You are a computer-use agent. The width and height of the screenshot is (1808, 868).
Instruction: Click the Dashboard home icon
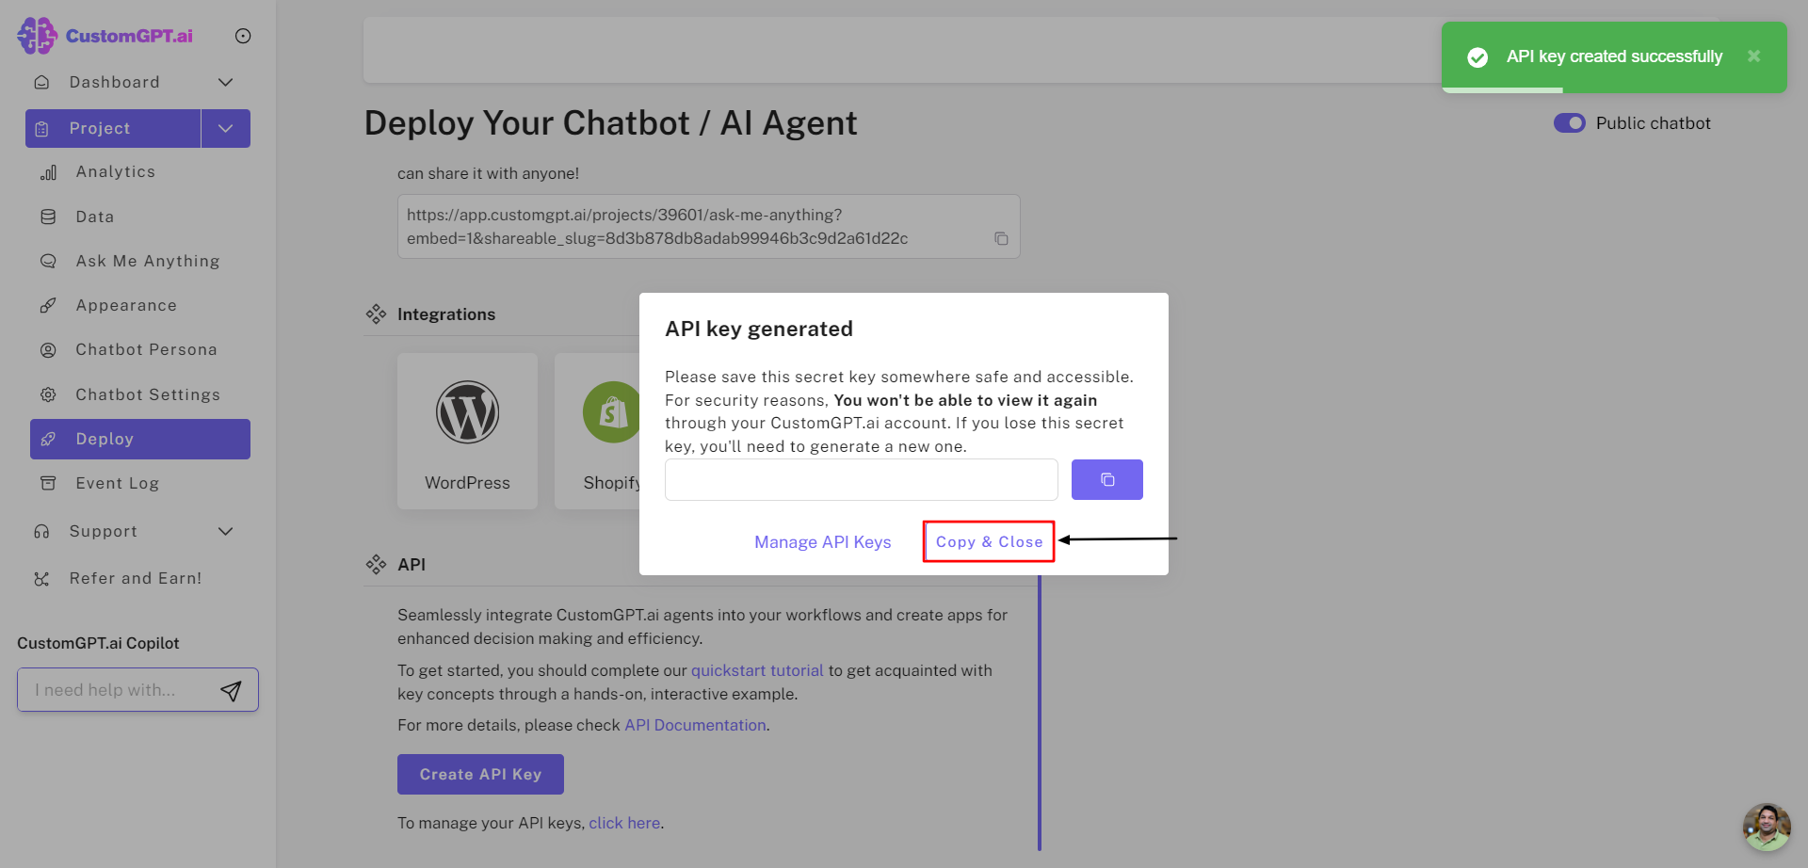click(x=41, y=82)
